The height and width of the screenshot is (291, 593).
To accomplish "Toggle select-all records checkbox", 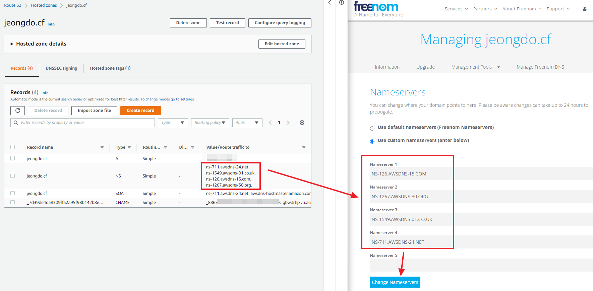I will pos(13,147).
